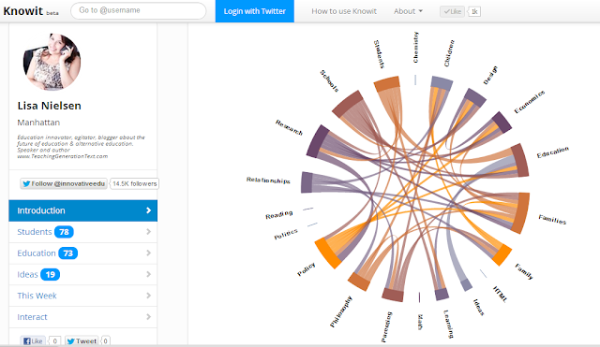Click the Lisa Nielsen name heading
600x347 pixels.
[x=50, y=106]
